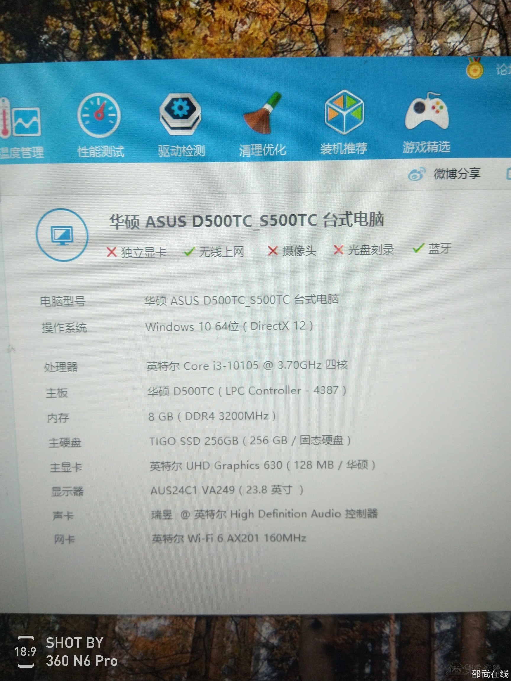This screenshot has width=511, height=681.
Task: Click the 性能测试 speedometer gauge icon
Action: 99,115
